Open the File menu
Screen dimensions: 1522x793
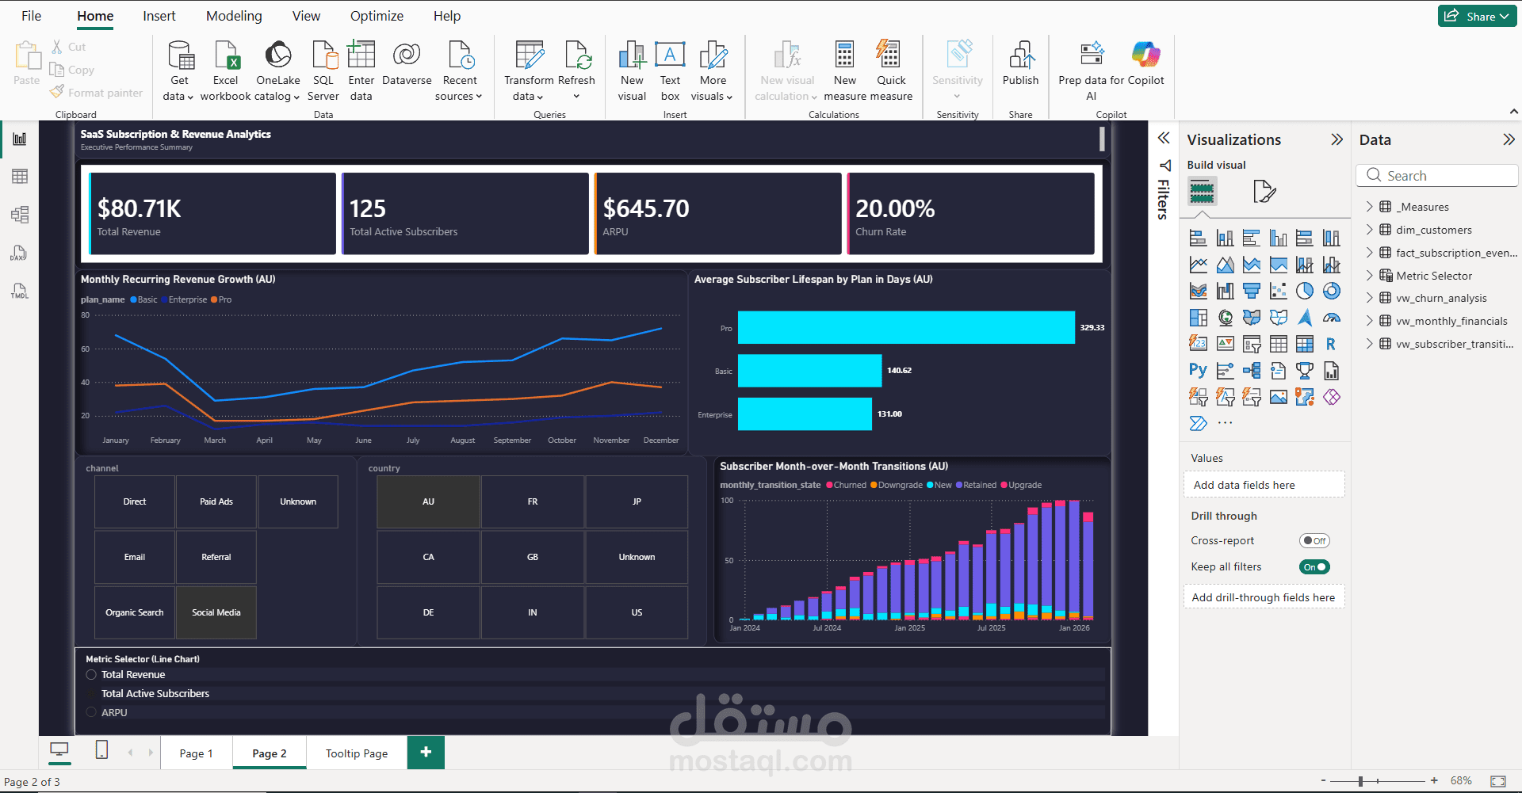(32, 16)
